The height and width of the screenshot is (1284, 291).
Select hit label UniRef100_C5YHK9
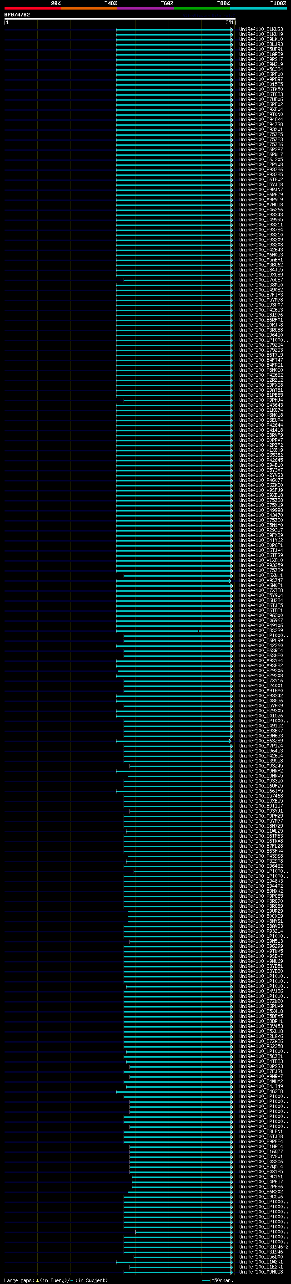pyautogui.click(x=261, y=706)
